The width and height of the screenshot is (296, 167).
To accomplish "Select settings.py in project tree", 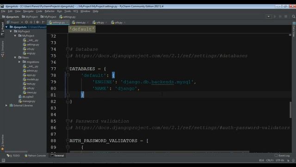I will pyautogui.click(x=31, y=45).
